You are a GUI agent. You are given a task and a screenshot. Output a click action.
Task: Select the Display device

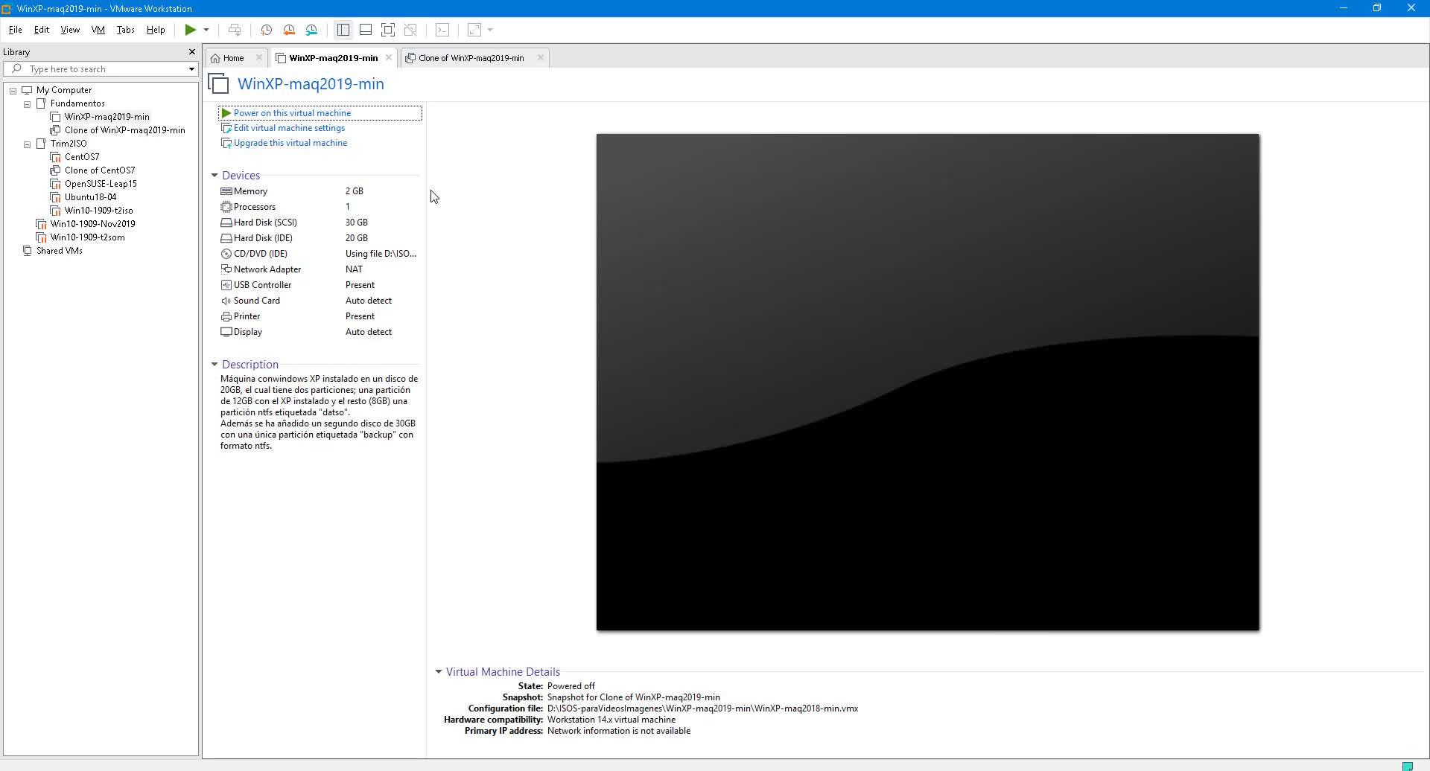319,332
